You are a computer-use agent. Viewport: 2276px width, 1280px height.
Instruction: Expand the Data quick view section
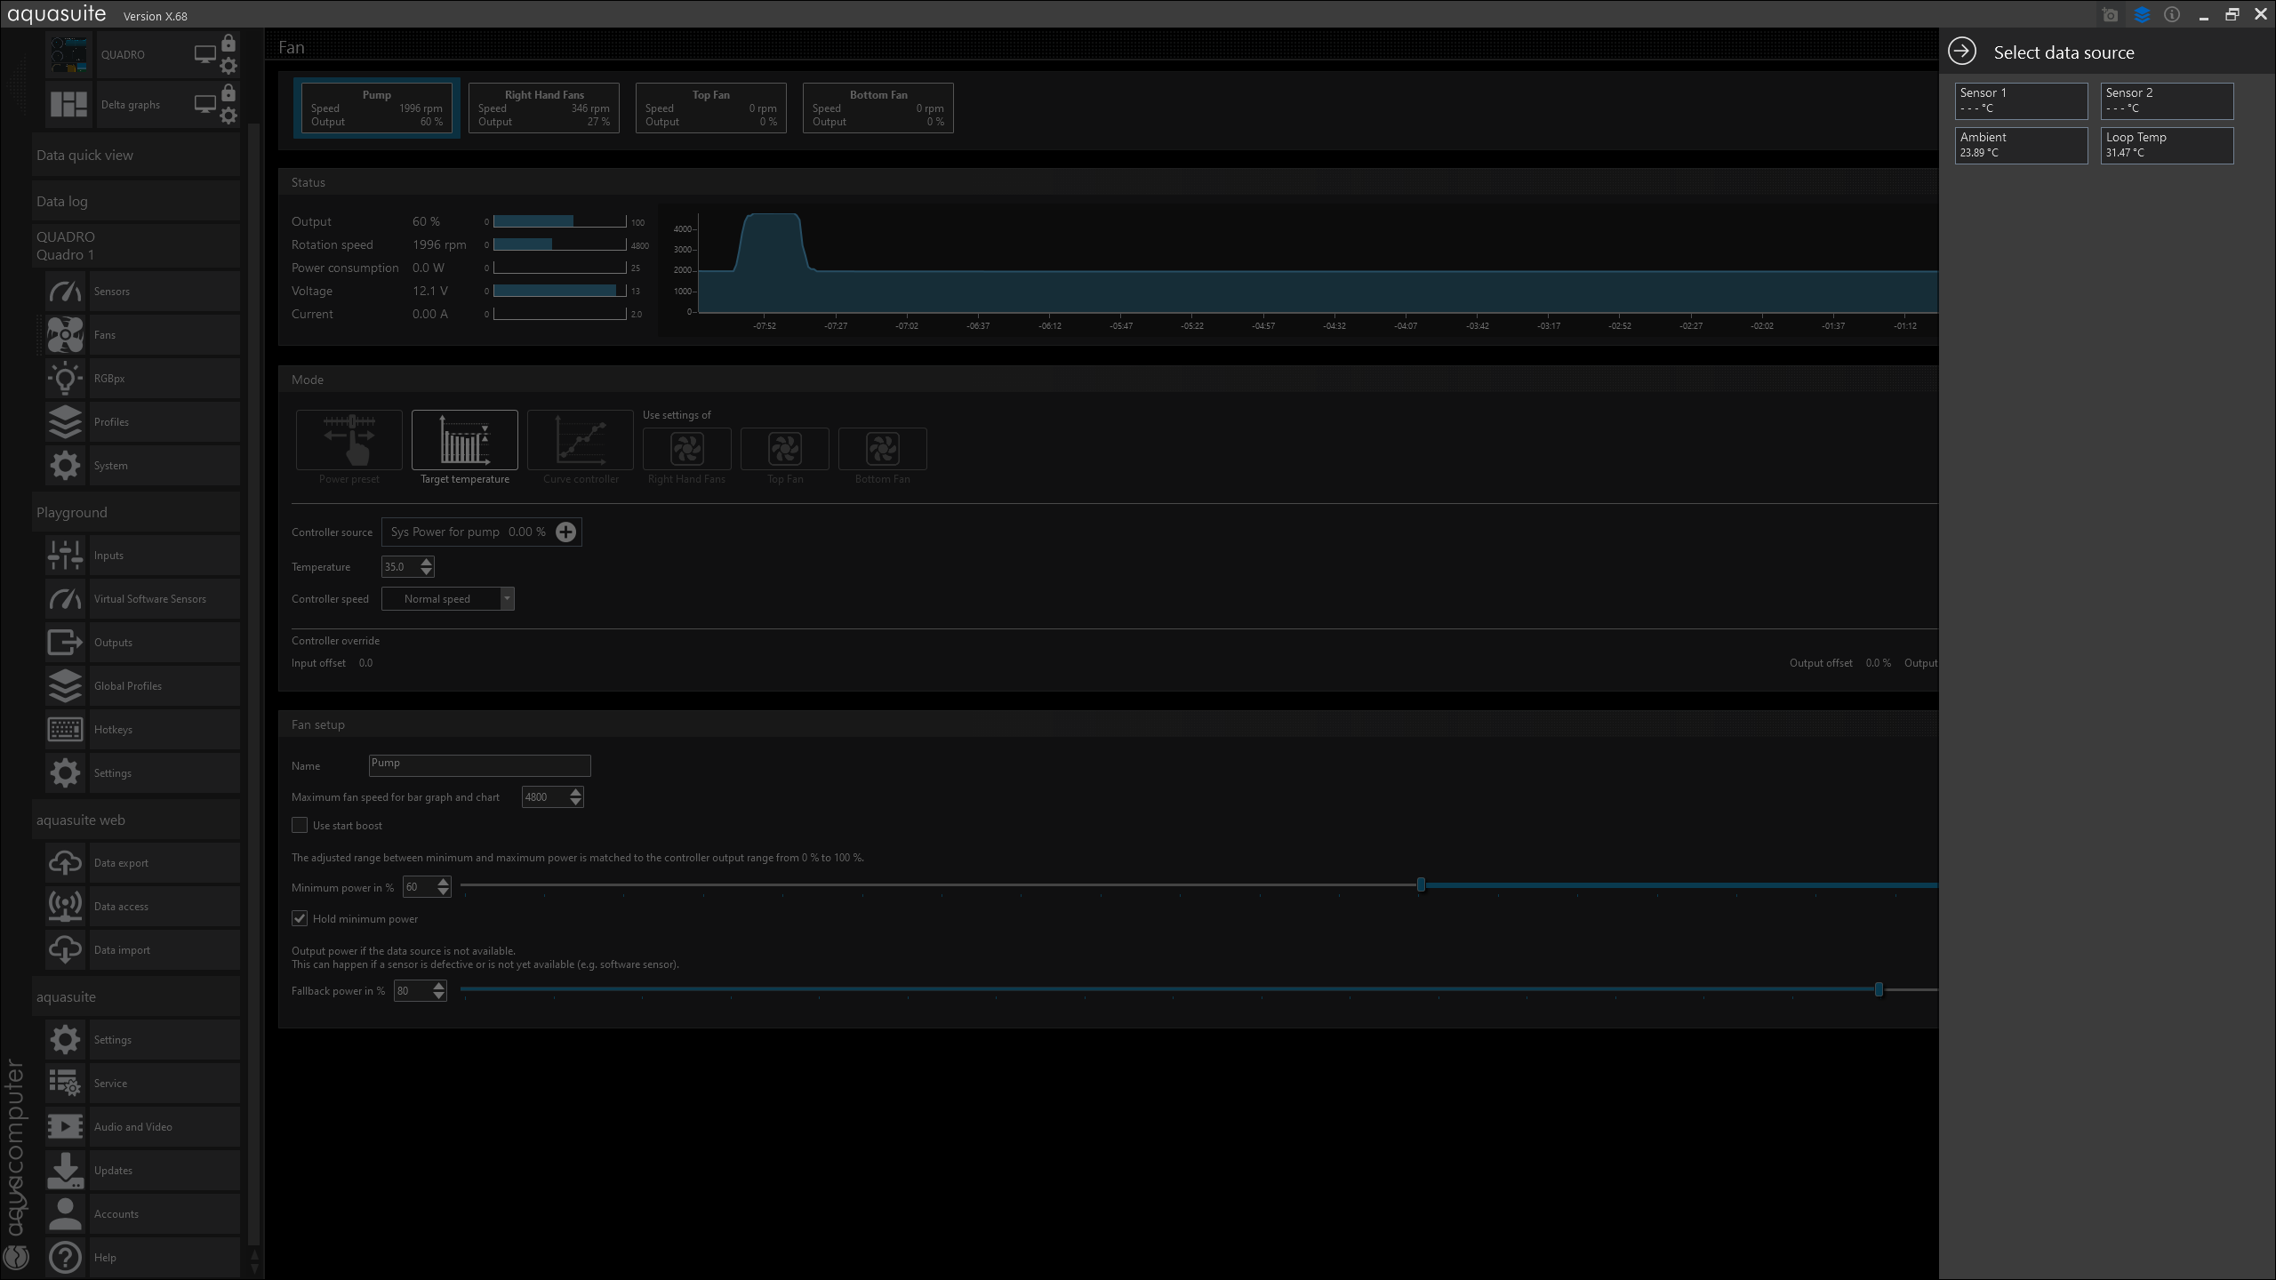(136, 156)
